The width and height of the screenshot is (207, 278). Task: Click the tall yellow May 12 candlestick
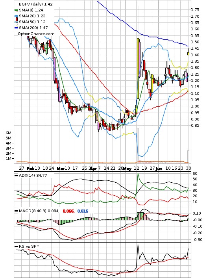point(138,68)
